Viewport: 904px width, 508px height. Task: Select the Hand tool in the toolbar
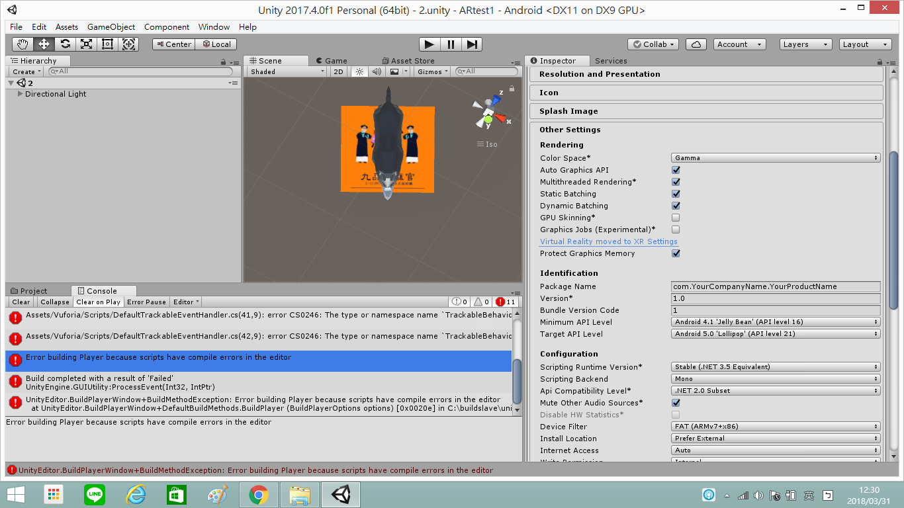(23, 44)
